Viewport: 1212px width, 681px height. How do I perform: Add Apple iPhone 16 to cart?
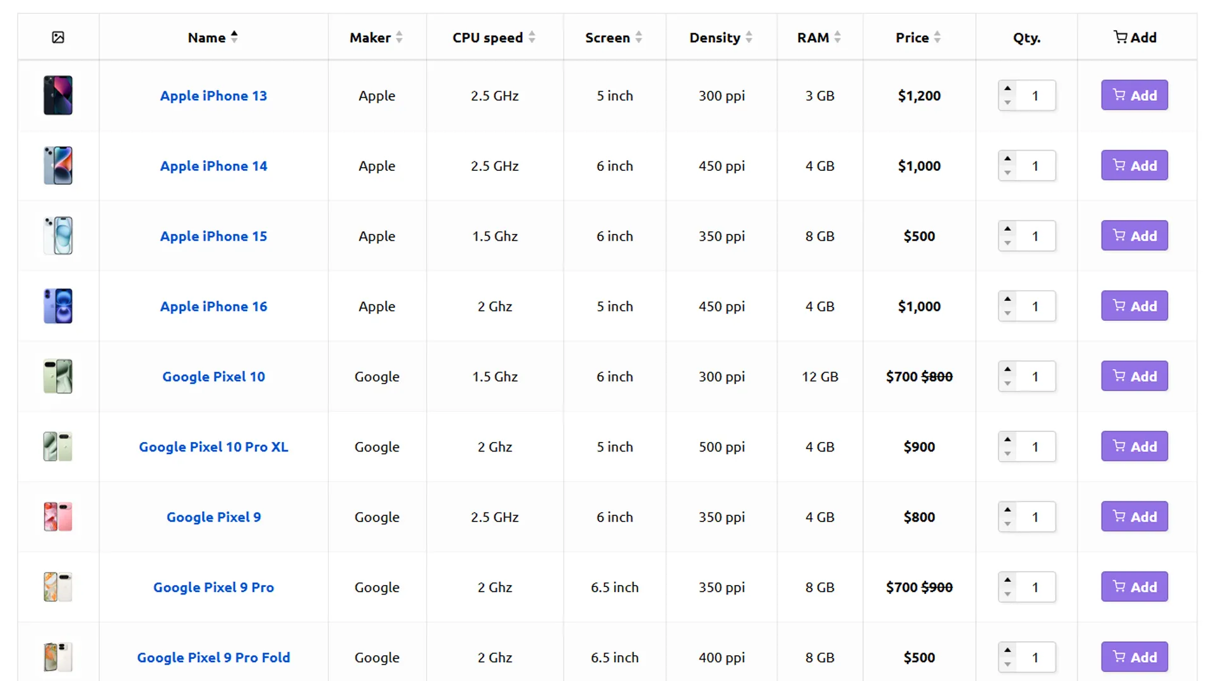tap(1134, 306)
